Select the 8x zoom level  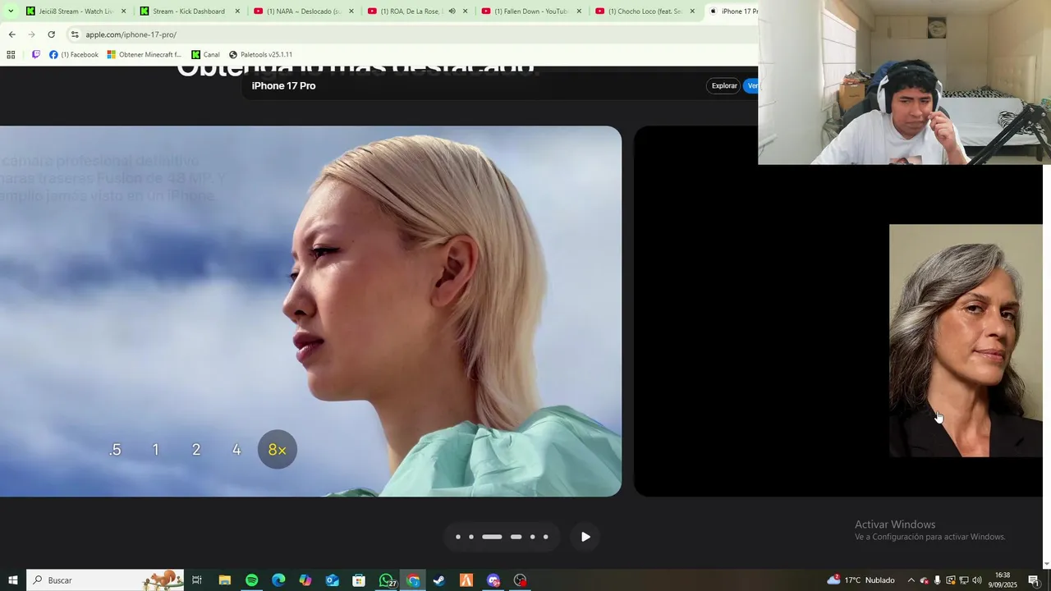(278, 450)
